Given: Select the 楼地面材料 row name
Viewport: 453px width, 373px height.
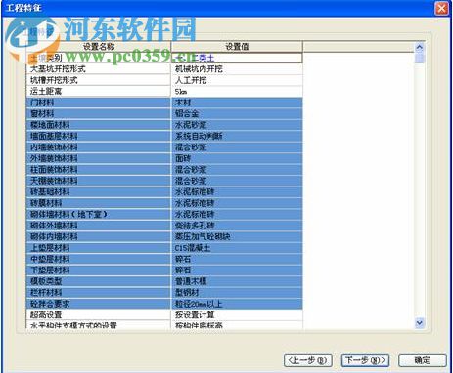Looking at the screenshot, I should (99, 125).
